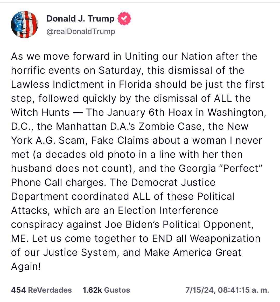The width and height of the screenshot is (280, 302).
Task: View the 454 ReVerdades list
Action: click(41, 290)
